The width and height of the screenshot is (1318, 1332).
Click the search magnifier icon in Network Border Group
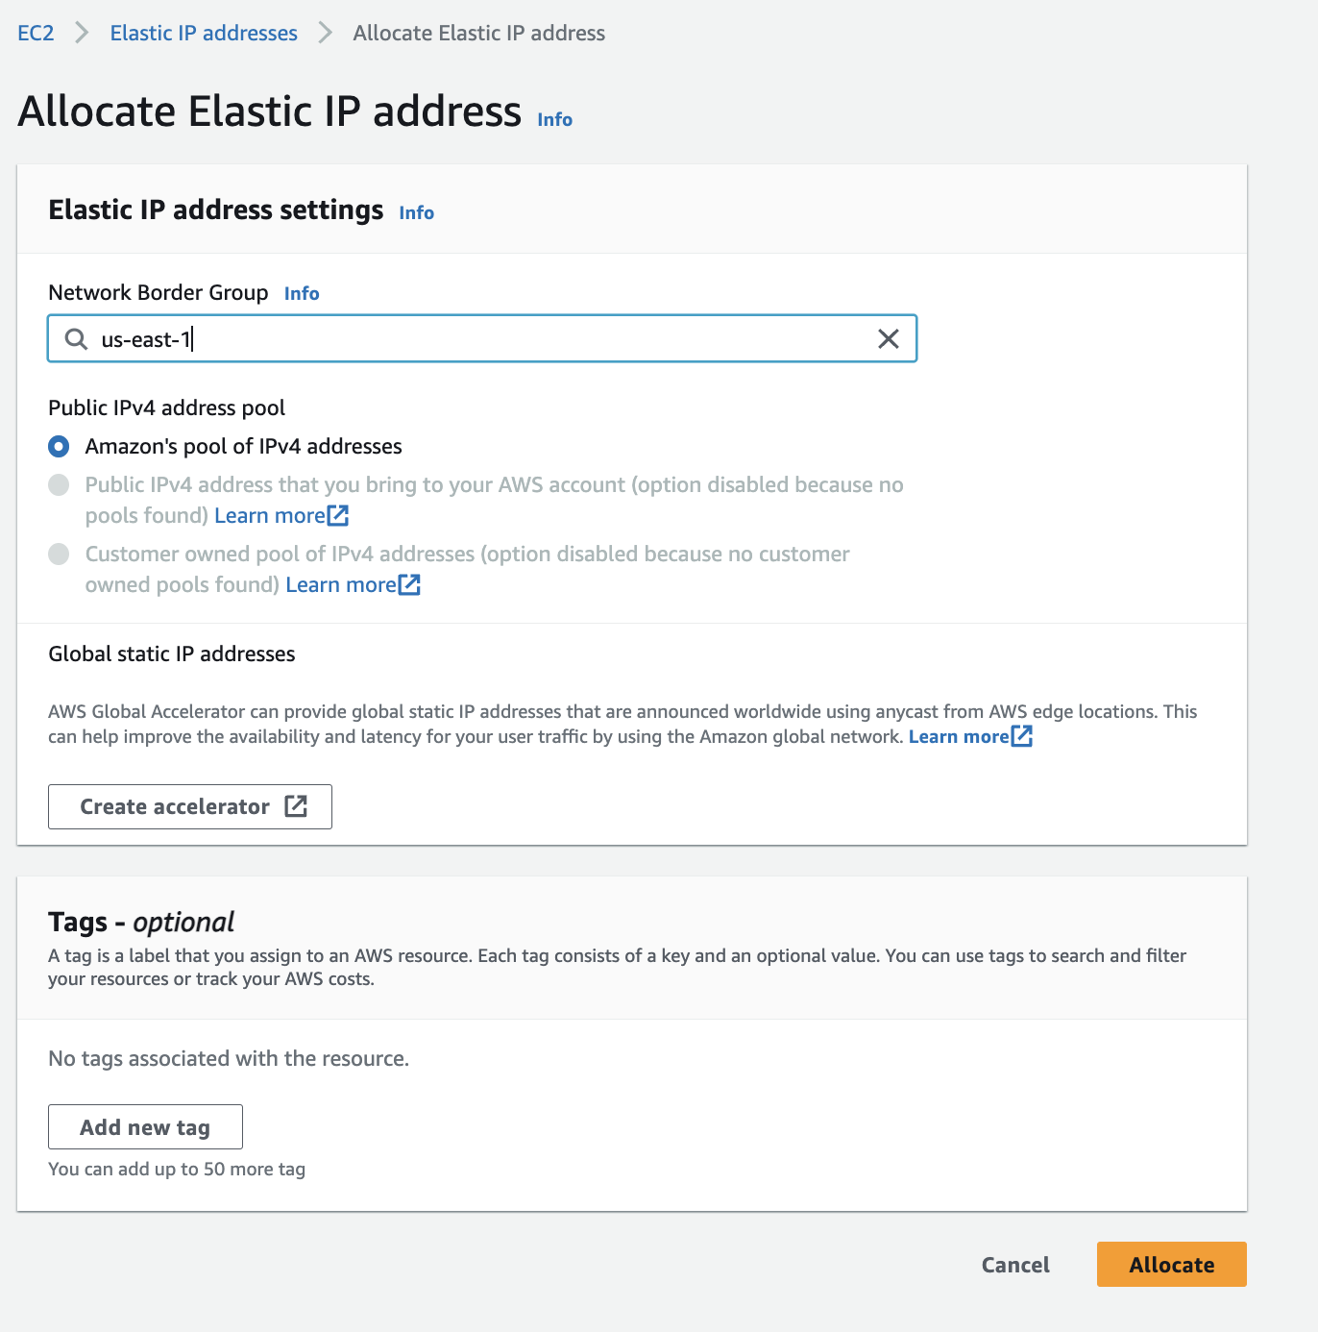76,339
